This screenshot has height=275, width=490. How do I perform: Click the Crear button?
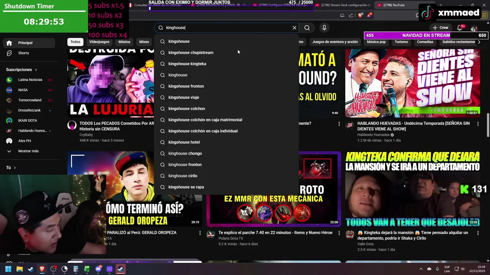click(x=440, y=27)
